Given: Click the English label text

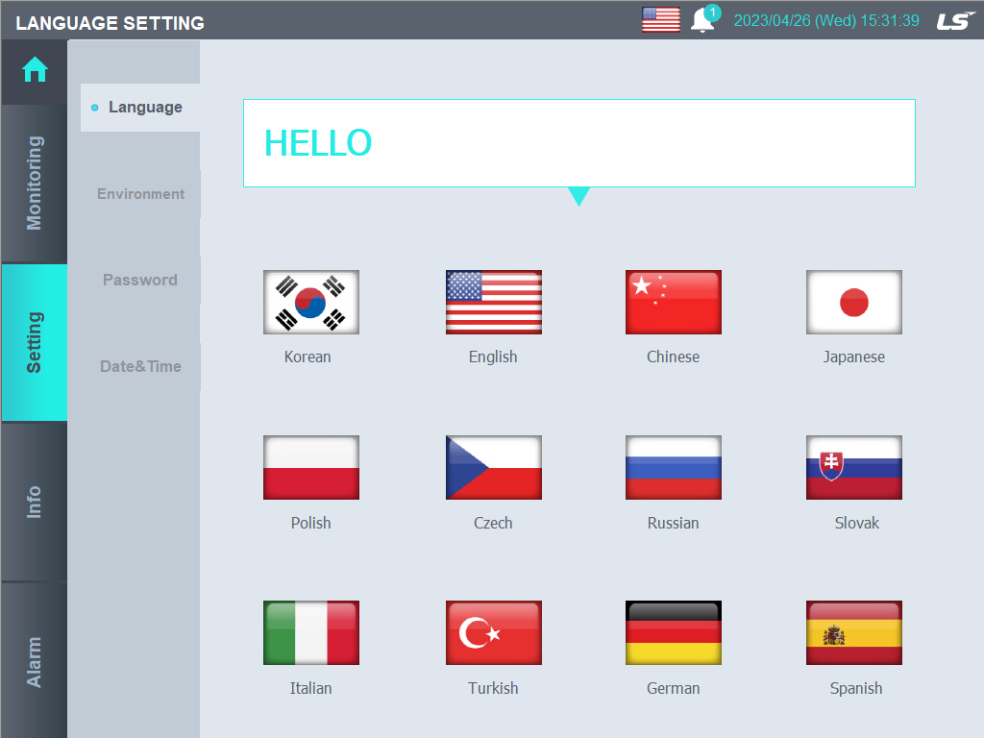Looking at the screenshot, I should coord(493,357).
